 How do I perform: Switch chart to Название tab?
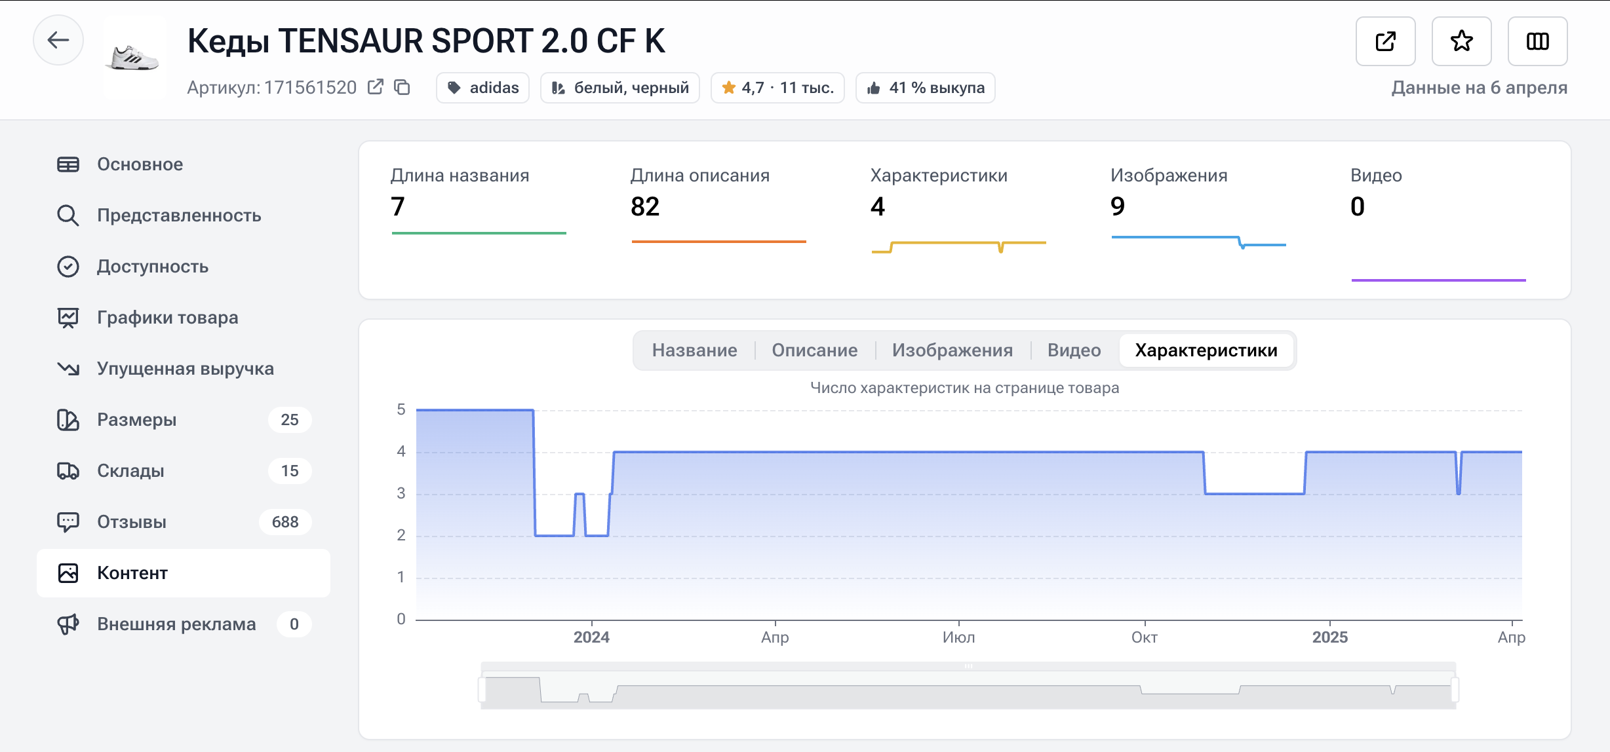[694, 350]
